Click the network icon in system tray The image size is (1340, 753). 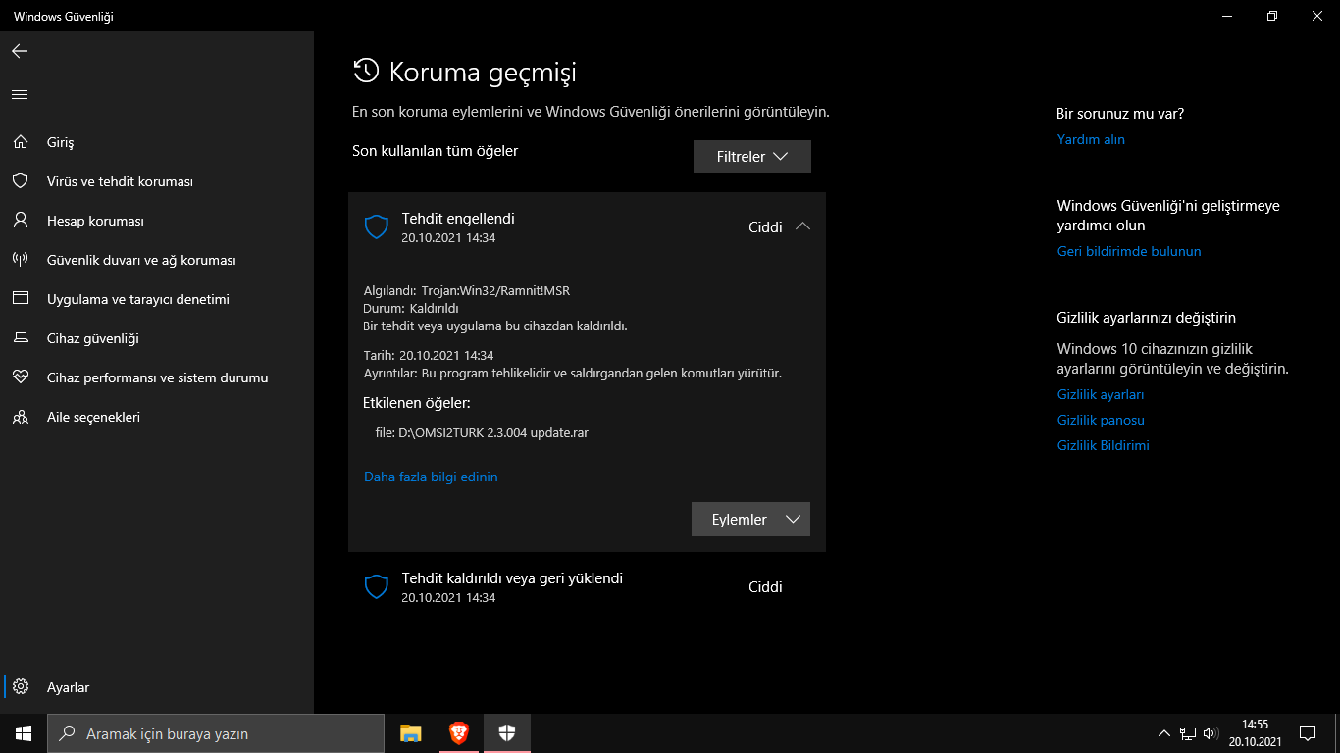pyautogui.click(x=1188, y=733)
